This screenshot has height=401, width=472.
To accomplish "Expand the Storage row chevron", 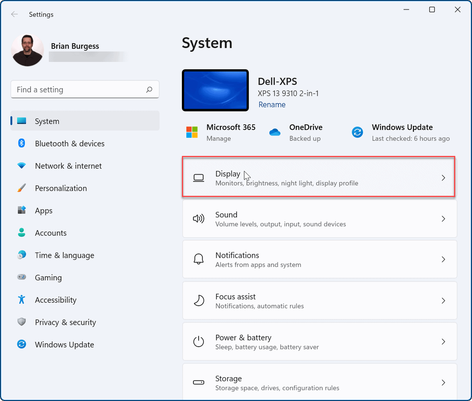I will (443, 382).
